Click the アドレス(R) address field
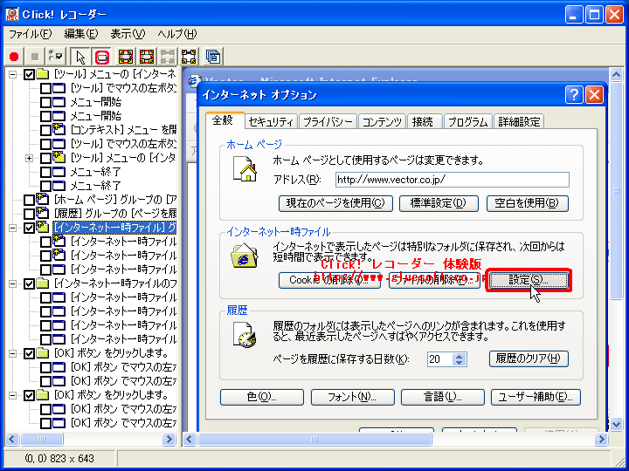The height and width of the screenshot is (471, 629). point(453,180)
